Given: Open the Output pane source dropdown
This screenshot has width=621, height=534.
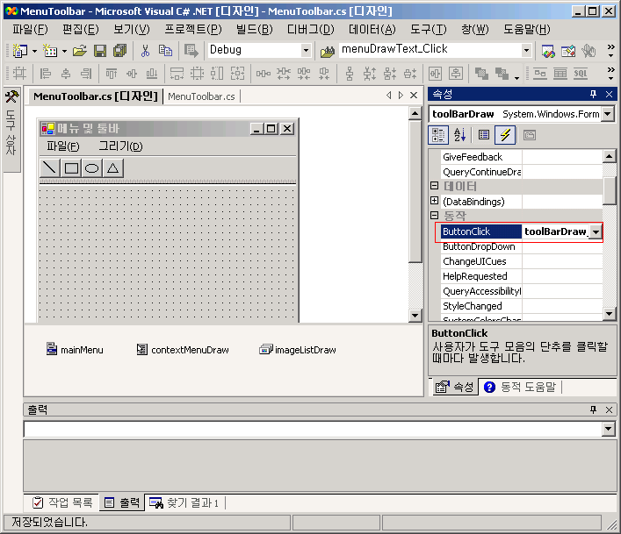Looking at the screenshot, I should pos(608,429).
